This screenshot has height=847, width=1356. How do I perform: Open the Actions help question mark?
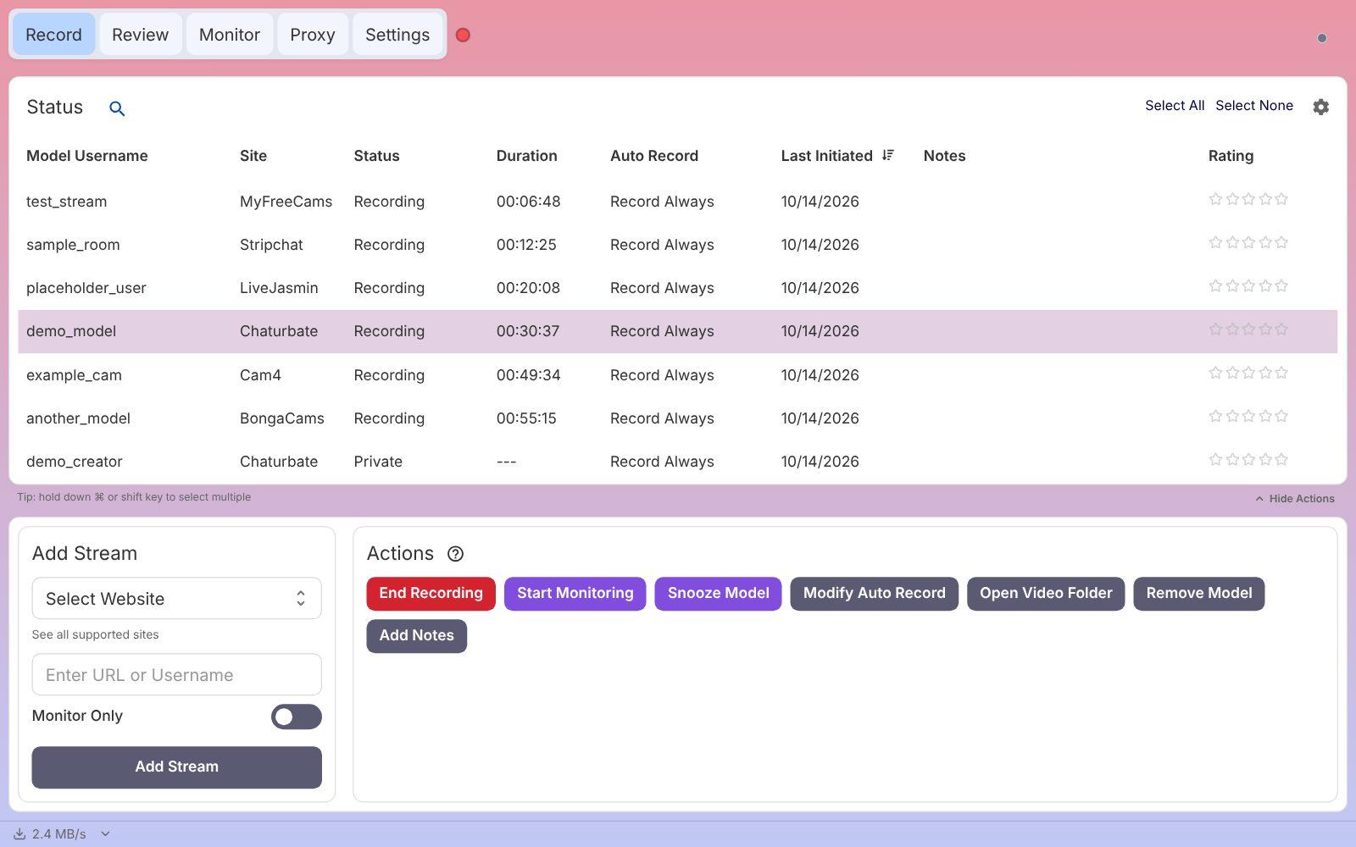[455, 554]
